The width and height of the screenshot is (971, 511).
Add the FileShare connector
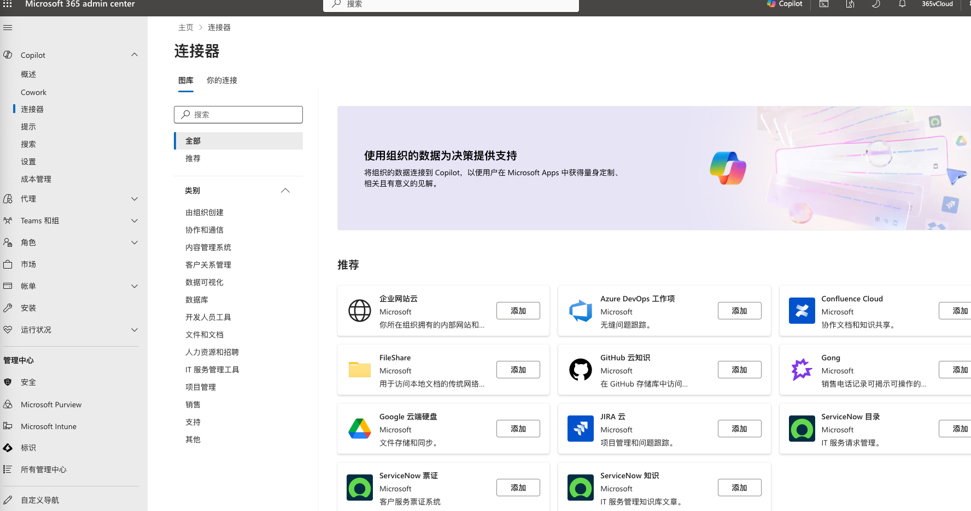(518, 370)
